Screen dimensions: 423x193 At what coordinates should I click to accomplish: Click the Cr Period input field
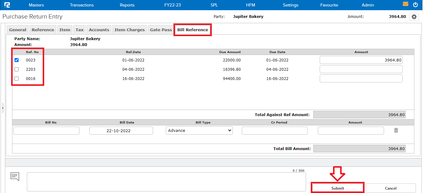click(x=275, y=131)
